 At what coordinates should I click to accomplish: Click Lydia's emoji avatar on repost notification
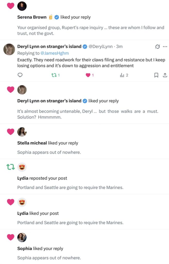click(x=22, y=167)
